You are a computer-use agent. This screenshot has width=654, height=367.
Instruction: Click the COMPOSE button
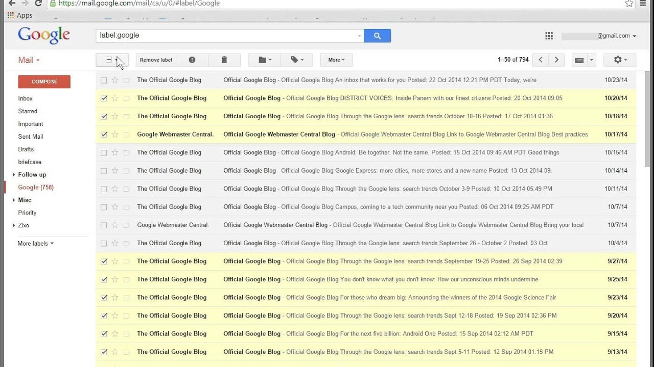point(44,82)
